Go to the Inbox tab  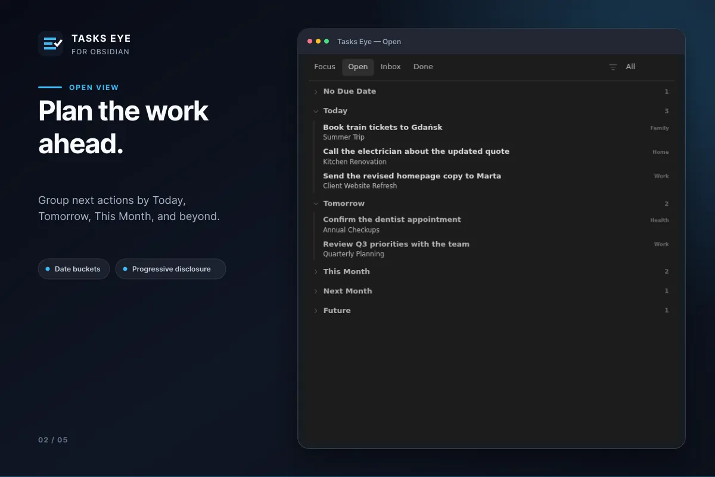(x=391, y=67)
